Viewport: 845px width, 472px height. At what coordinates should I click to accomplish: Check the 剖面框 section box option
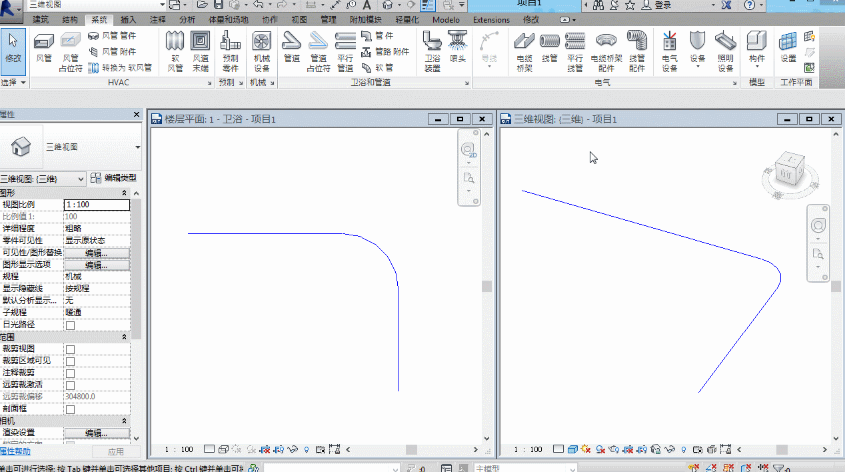(70, 409)
